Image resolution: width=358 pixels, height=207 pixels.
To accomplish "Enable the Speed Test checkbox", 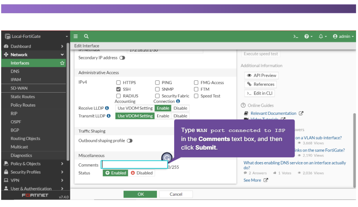I will (x=196, y=96).
